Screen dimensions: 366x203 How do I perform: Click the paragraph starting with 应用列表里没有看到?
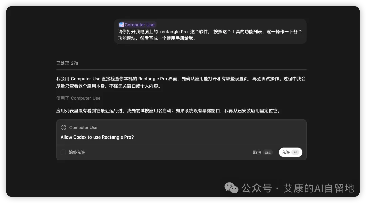(168, 111)
